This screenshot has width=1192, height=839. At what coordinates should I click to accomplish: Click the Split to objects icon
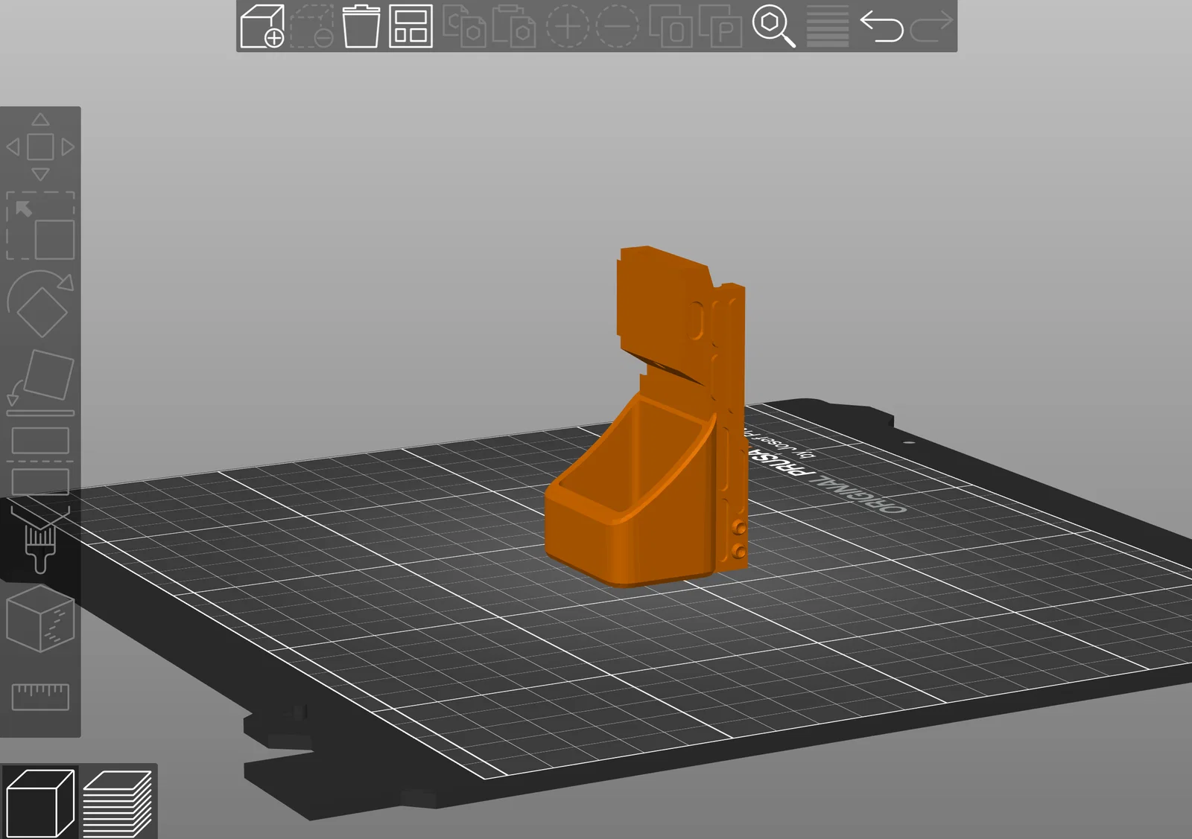pyautogui.click(x=670, y=26)
